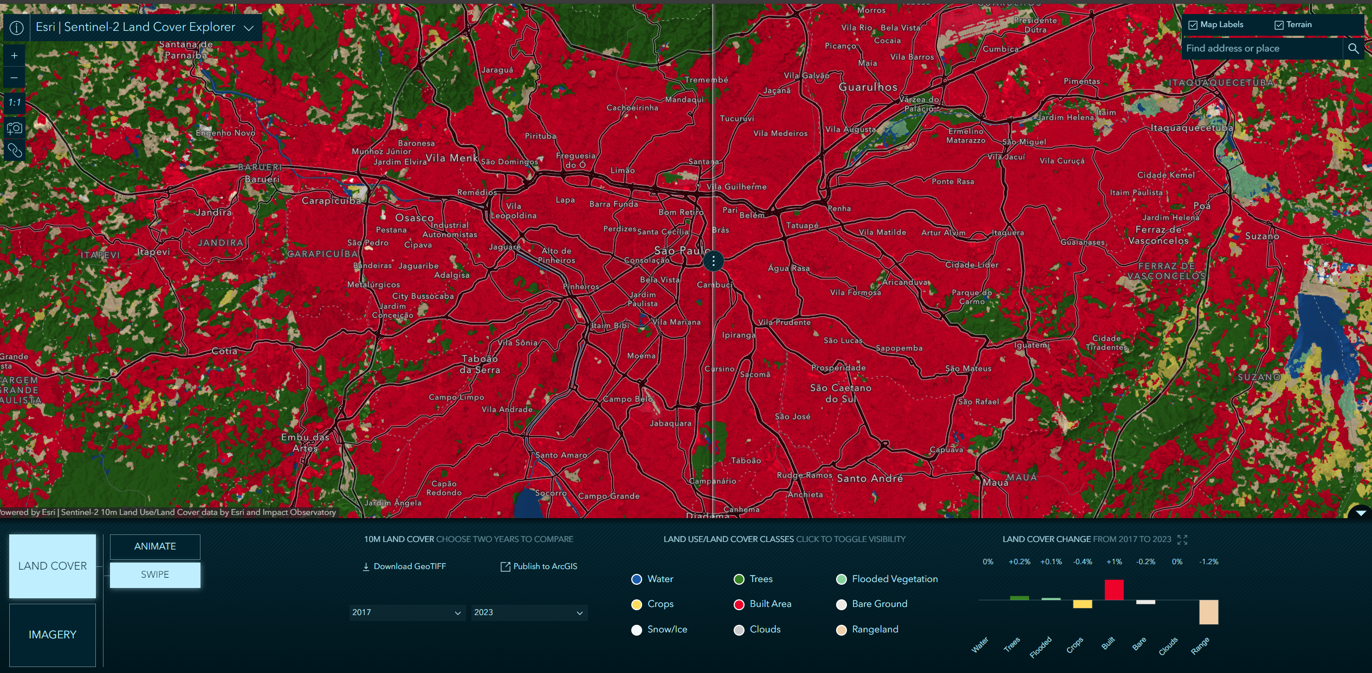1372x673 pixels.
Task: Open the Sentinel-2 Land Cover Explorer title dropdown
Action: [x=249, y=27]
